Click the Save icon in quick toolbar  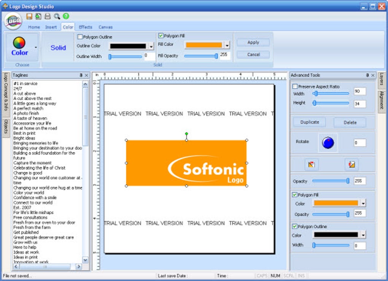tap(29, 16)
